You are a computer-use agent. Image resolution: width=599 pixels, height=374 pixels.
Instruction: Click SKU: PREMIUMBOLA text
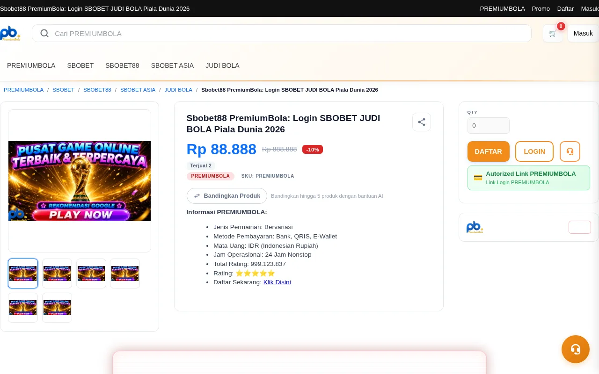click(x=268, y=176)
